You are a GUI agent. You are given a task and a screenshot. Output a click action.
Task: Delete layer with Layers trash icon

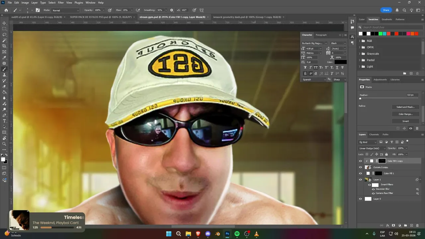point(417,226)
